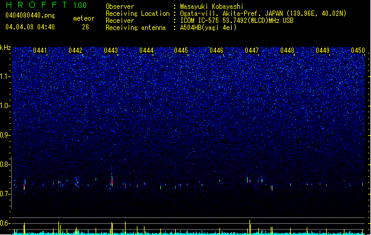Select the filename 0404080440.png
371x235 pixels.
click(x=30, y=15)
